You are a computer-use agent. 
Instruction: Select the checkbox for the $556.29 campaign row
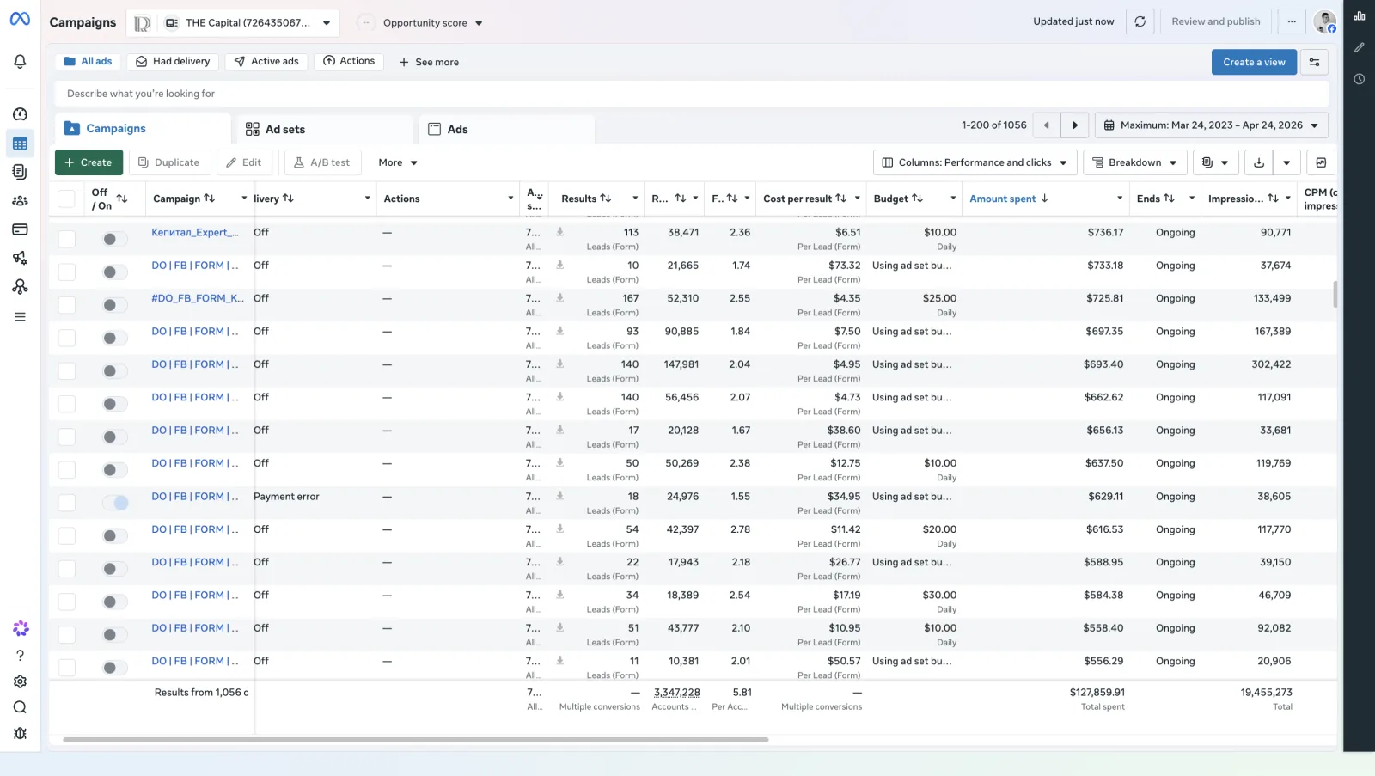pyautogui.click(x=66, y=668)
